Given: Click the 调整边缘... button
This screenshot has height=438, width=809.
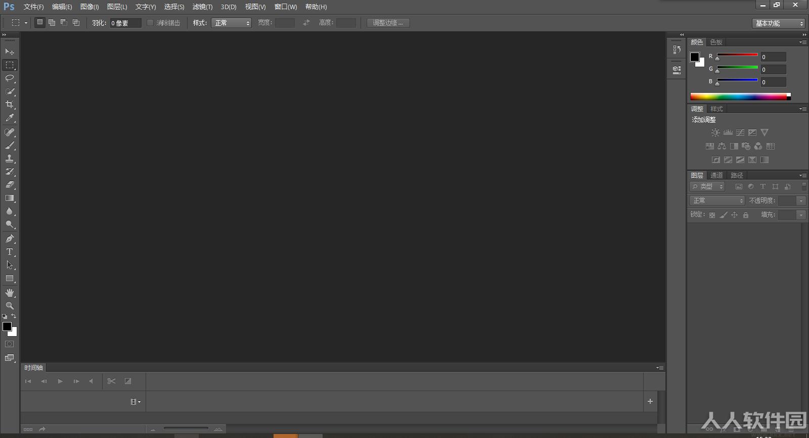Looking at the screenshot, I should [x=388, y=23].
